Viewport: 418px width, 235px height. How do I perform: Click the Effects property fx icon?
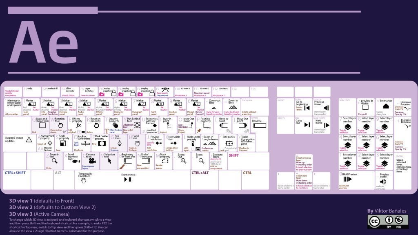[x=79, y=125]
